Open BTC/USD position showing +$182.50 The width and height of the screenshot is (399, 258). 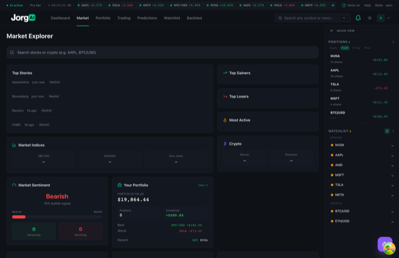point(360,115)
